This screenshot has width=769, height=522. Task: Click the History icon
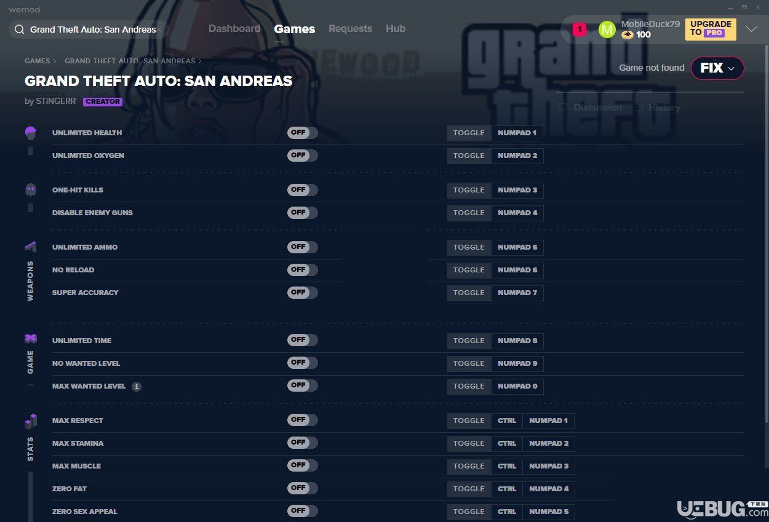tap(639, 108)
